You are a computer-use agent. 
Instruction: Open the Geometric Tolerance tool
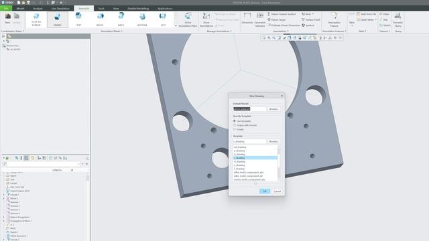[260, 19]
